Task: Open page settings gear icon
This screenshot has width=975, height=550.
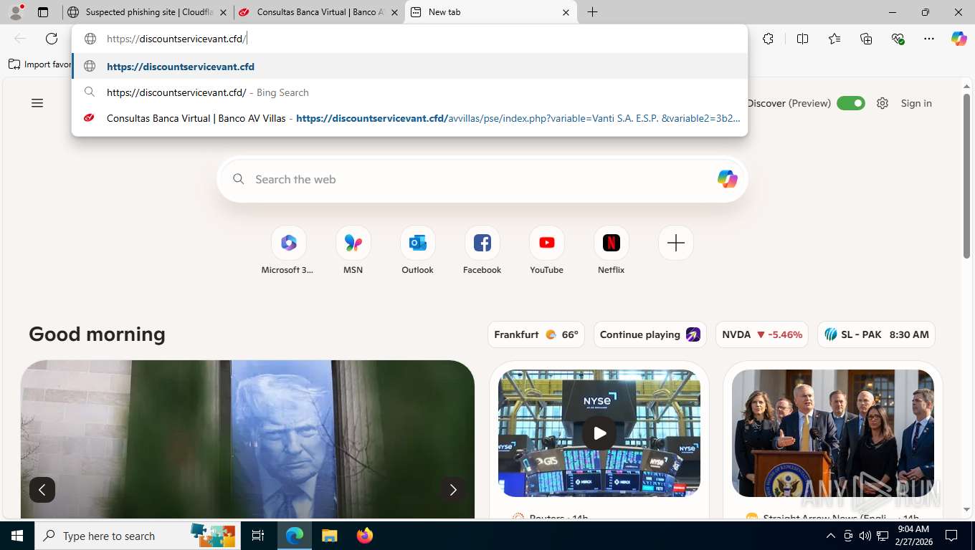Action: pos(883,103)
